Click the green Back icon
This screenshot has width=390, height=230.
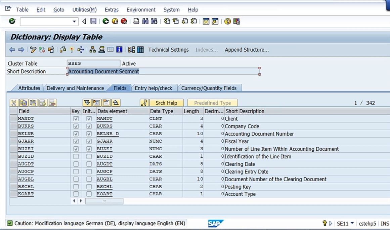pyautogui.click(x=106, y=21)
